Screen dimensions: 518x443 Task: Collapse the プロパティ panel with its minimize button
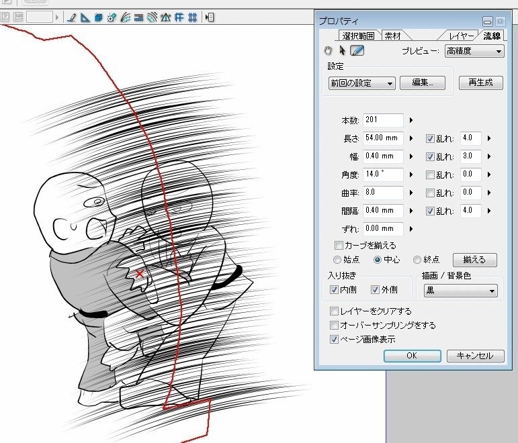487,21
